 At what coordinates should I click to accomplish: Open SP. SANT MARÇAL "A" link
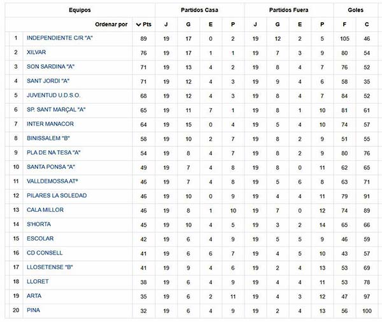[x=56, y=109]
